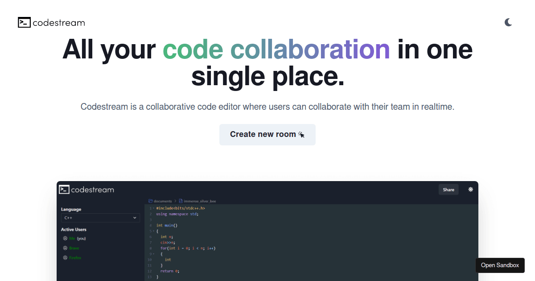
Task: Open Sandbox via the bottom-right button
Action: tap(500, 265)
